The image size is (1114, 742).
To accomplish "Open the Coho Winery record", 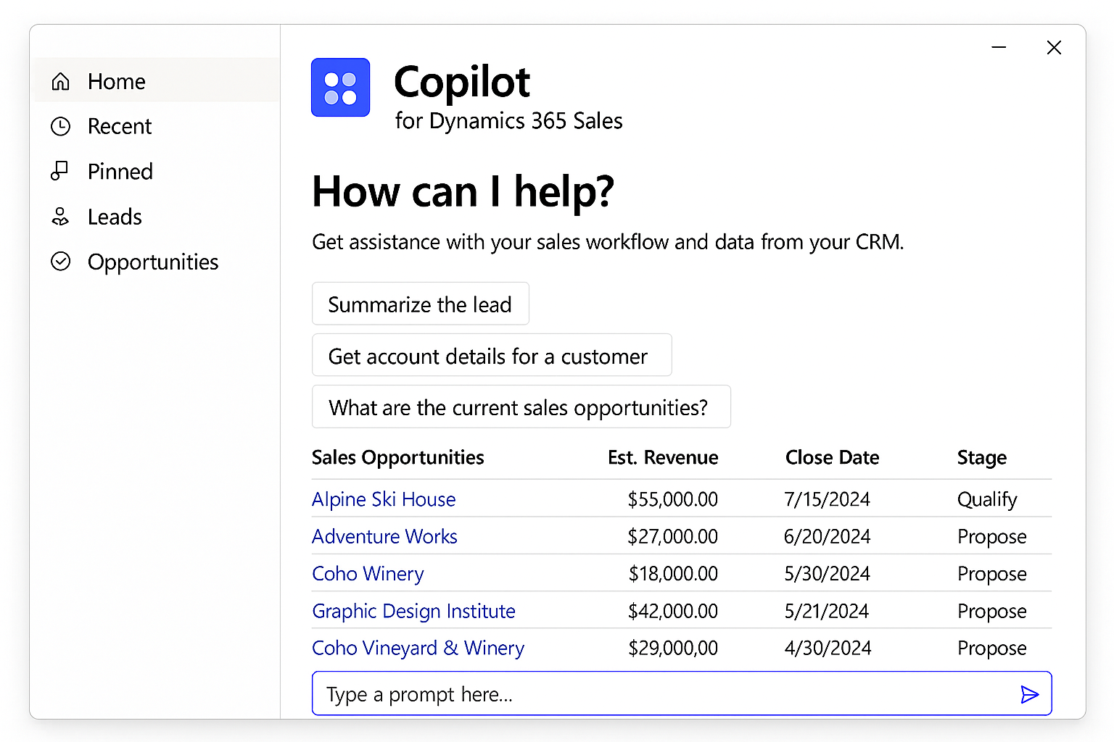I will pos(368,573).
